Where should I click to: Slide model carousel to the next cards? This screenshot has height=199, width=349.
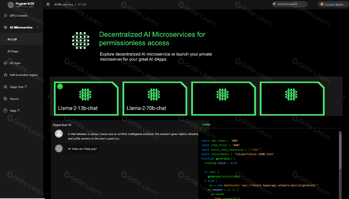344,97
